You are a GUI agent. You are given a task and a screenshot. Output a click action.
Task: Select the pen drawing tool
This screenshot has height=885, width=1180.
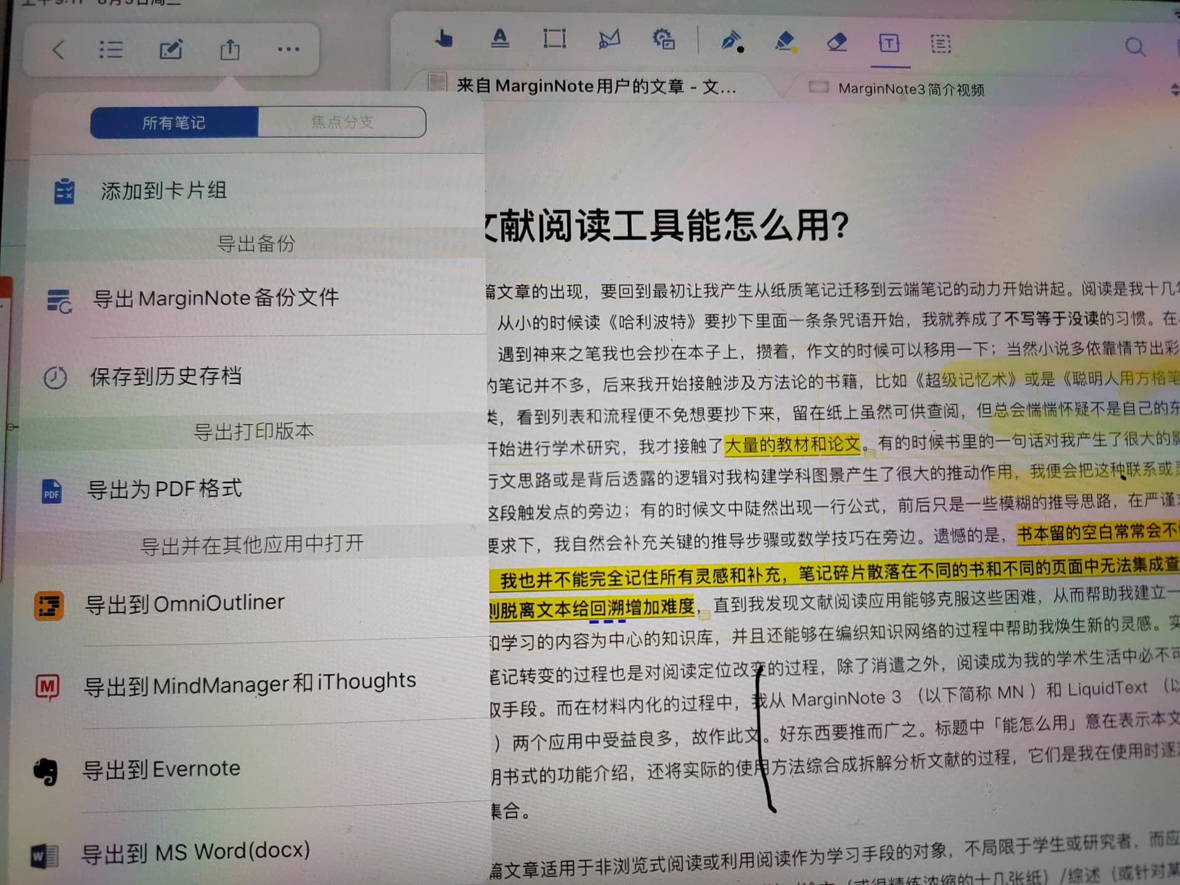click(x=731, y=42)
